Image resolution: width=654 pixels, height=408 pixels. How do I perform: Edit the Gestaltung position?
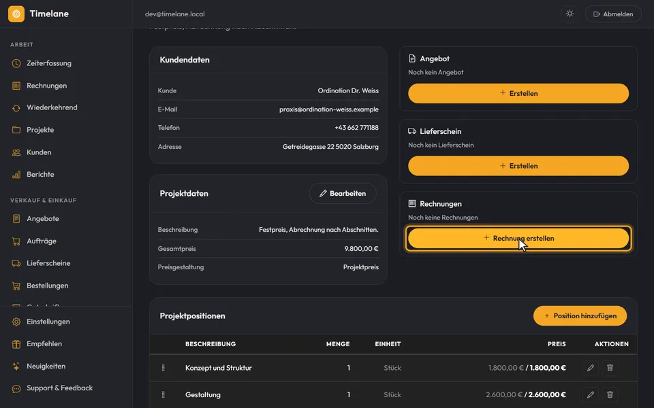pyautogui.click(x=591, y=394)
